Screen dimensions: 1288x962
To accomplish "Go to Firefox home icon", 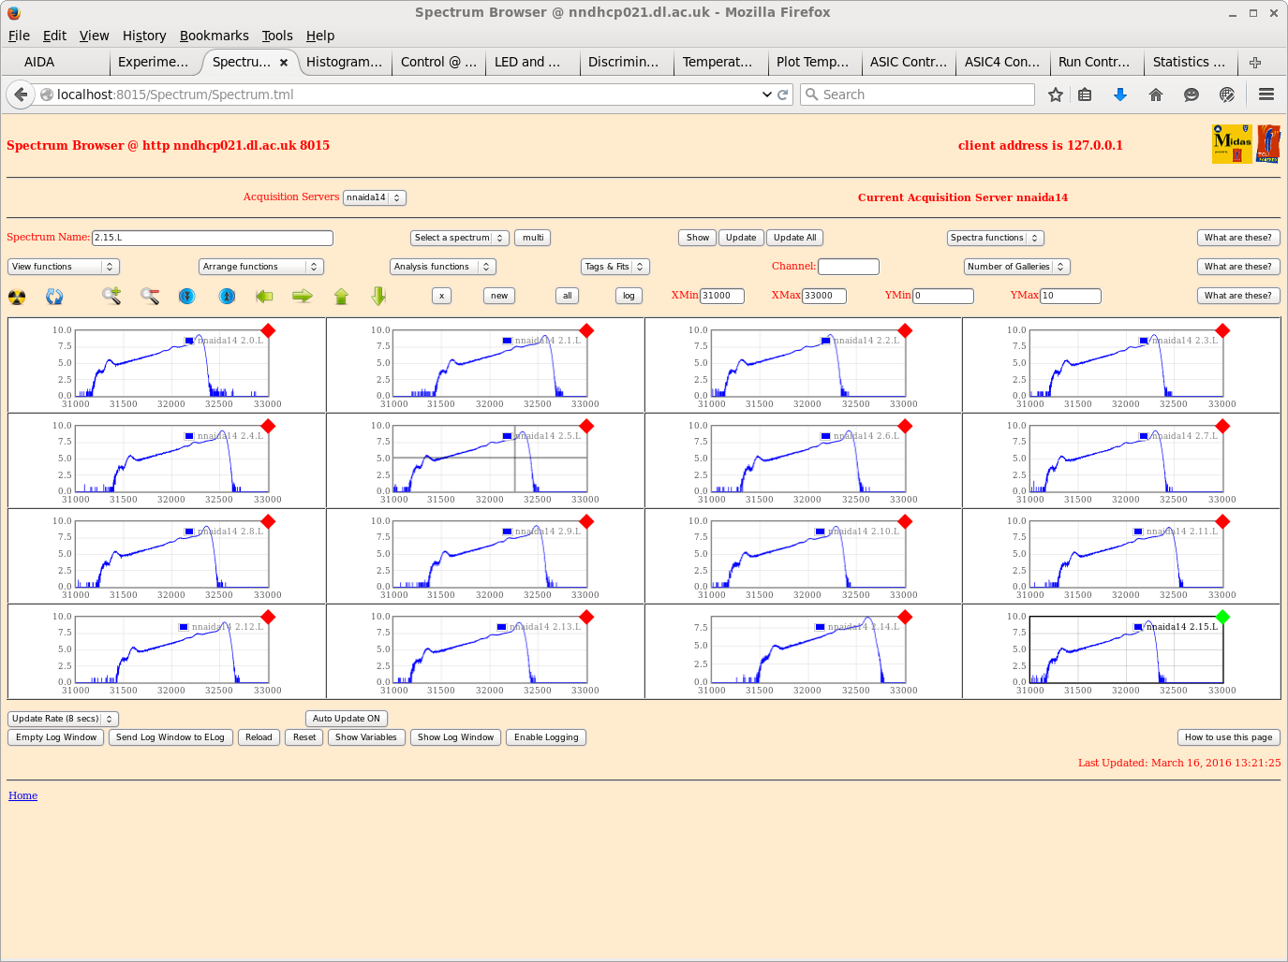I will tap(1156, 95).
